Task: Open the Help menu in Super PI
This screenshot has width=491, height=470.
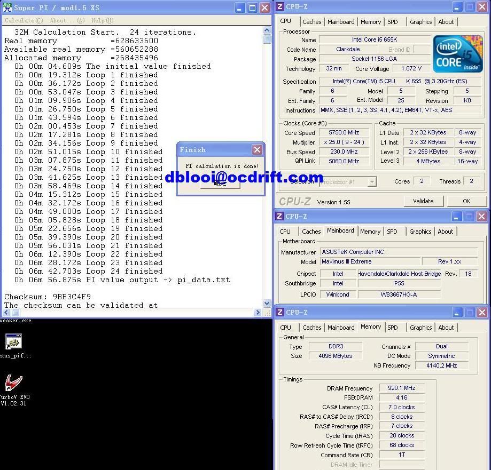Action: [x=102, y=21]
